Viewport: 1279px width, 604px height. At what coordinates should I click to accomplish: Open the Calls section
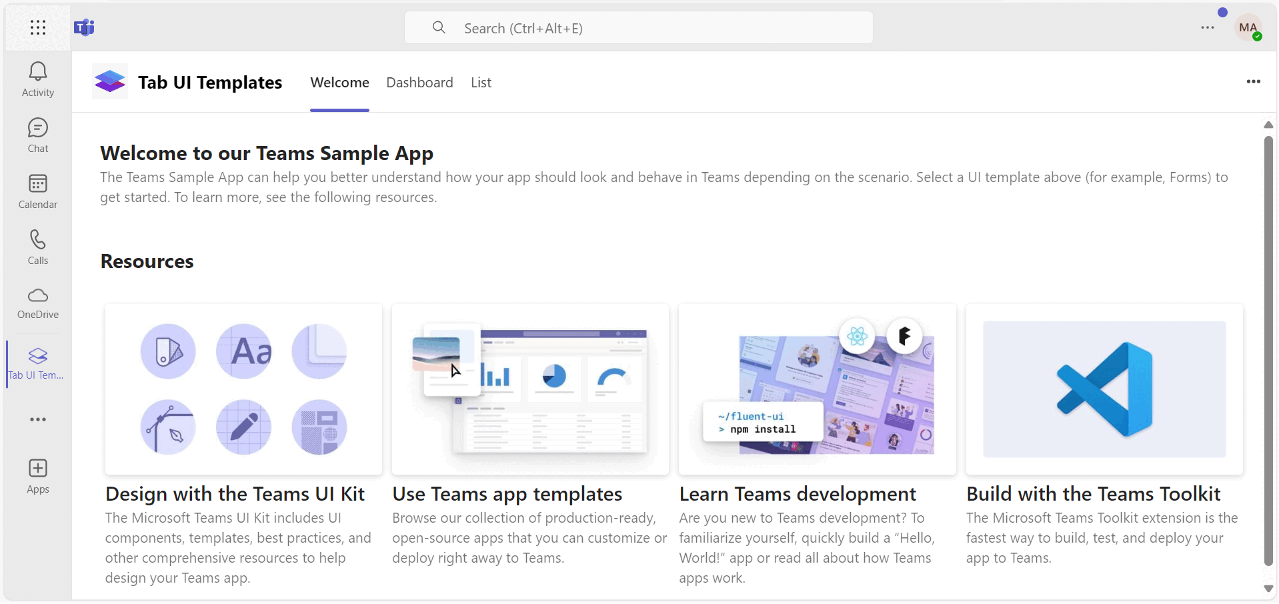pos(37,247)
